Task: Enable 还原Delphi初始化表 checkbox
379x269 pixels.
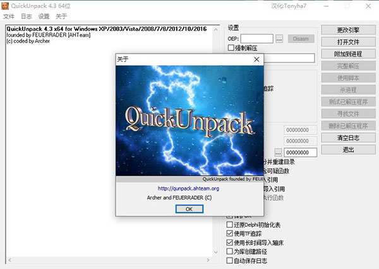Action: click(x=230, y=225)
